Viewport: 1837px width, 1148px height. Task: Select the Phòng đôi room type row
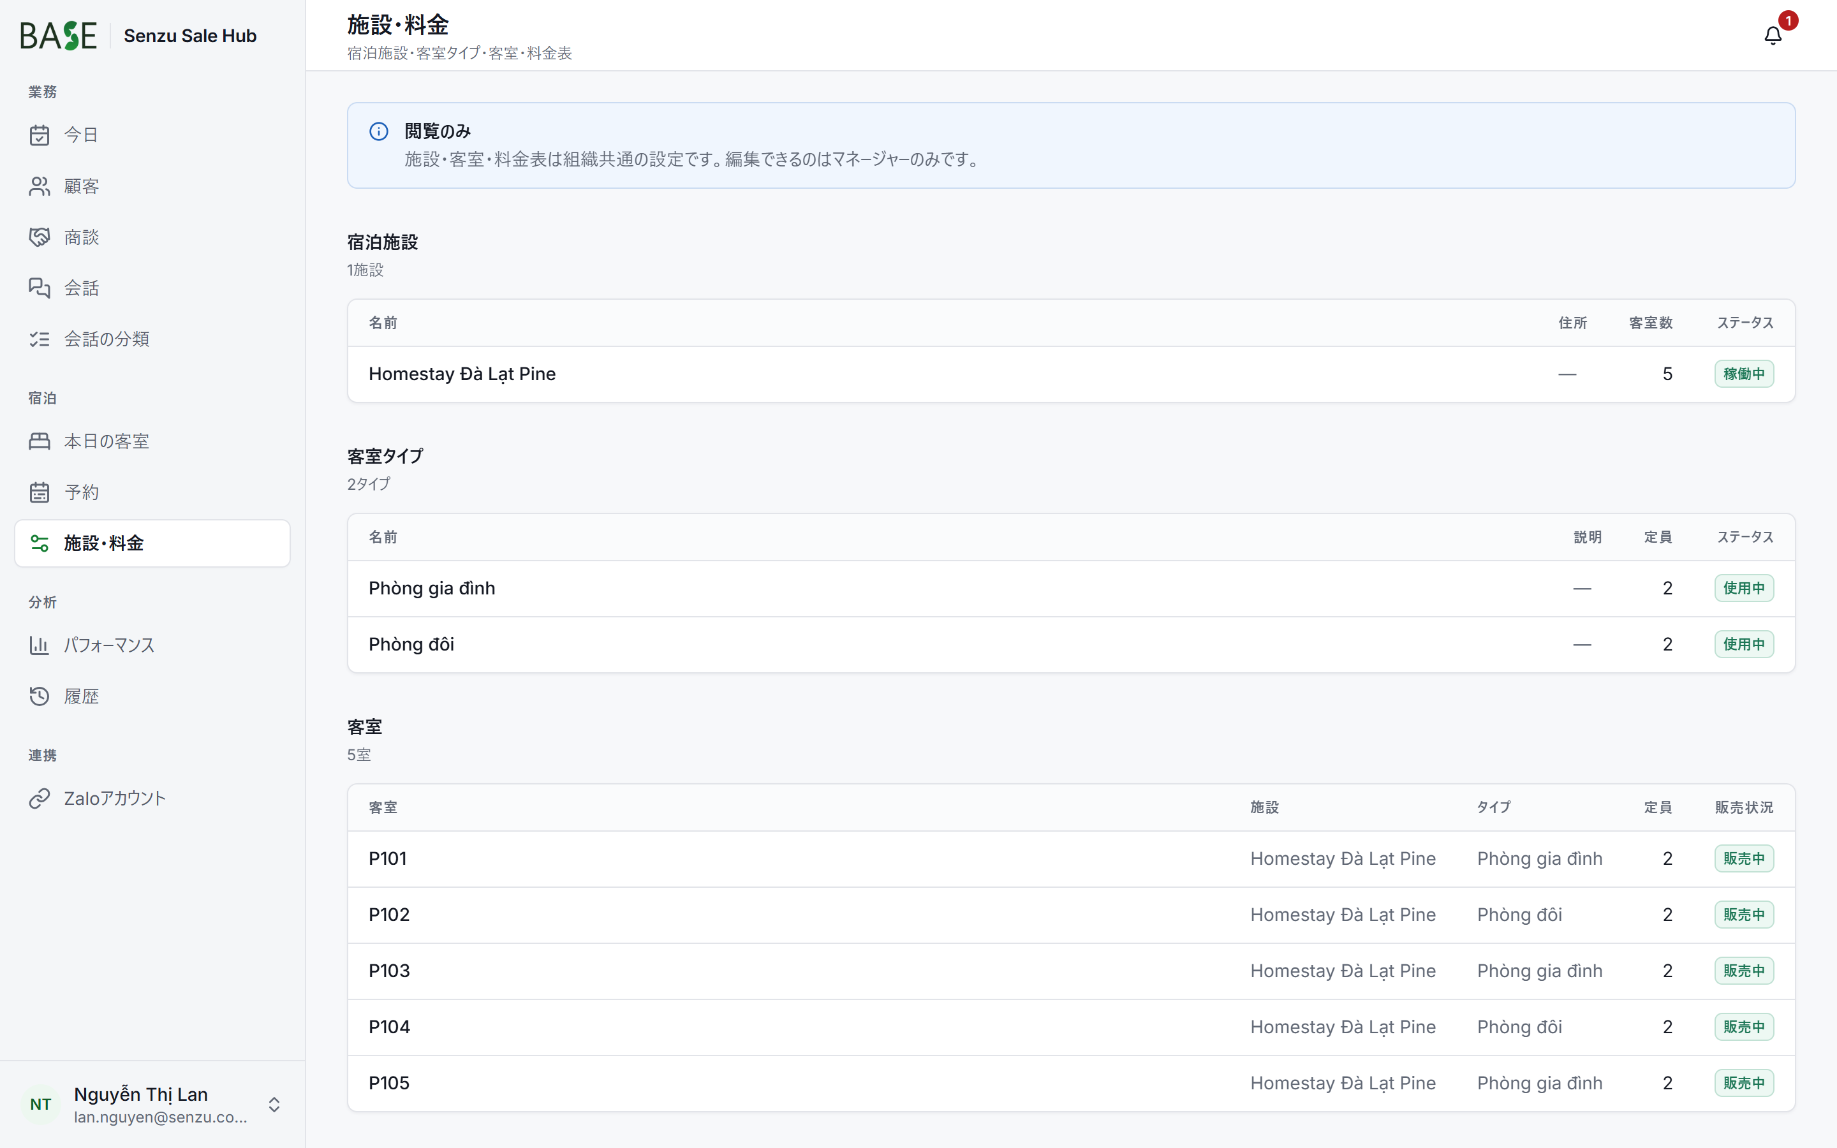point(1071,645)
